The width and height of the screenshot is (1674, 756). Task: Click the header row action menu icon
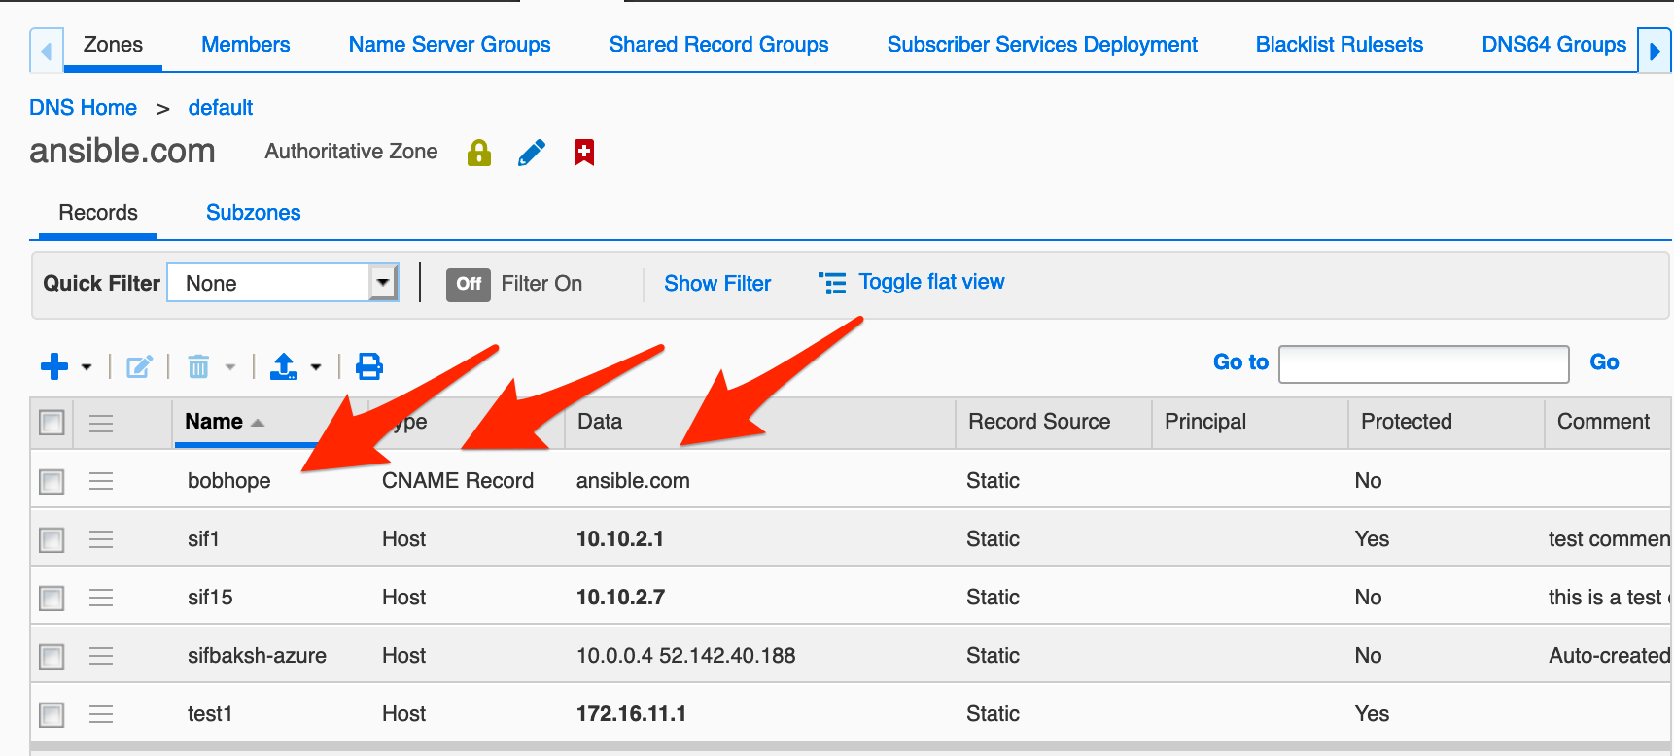pos(101,423)
